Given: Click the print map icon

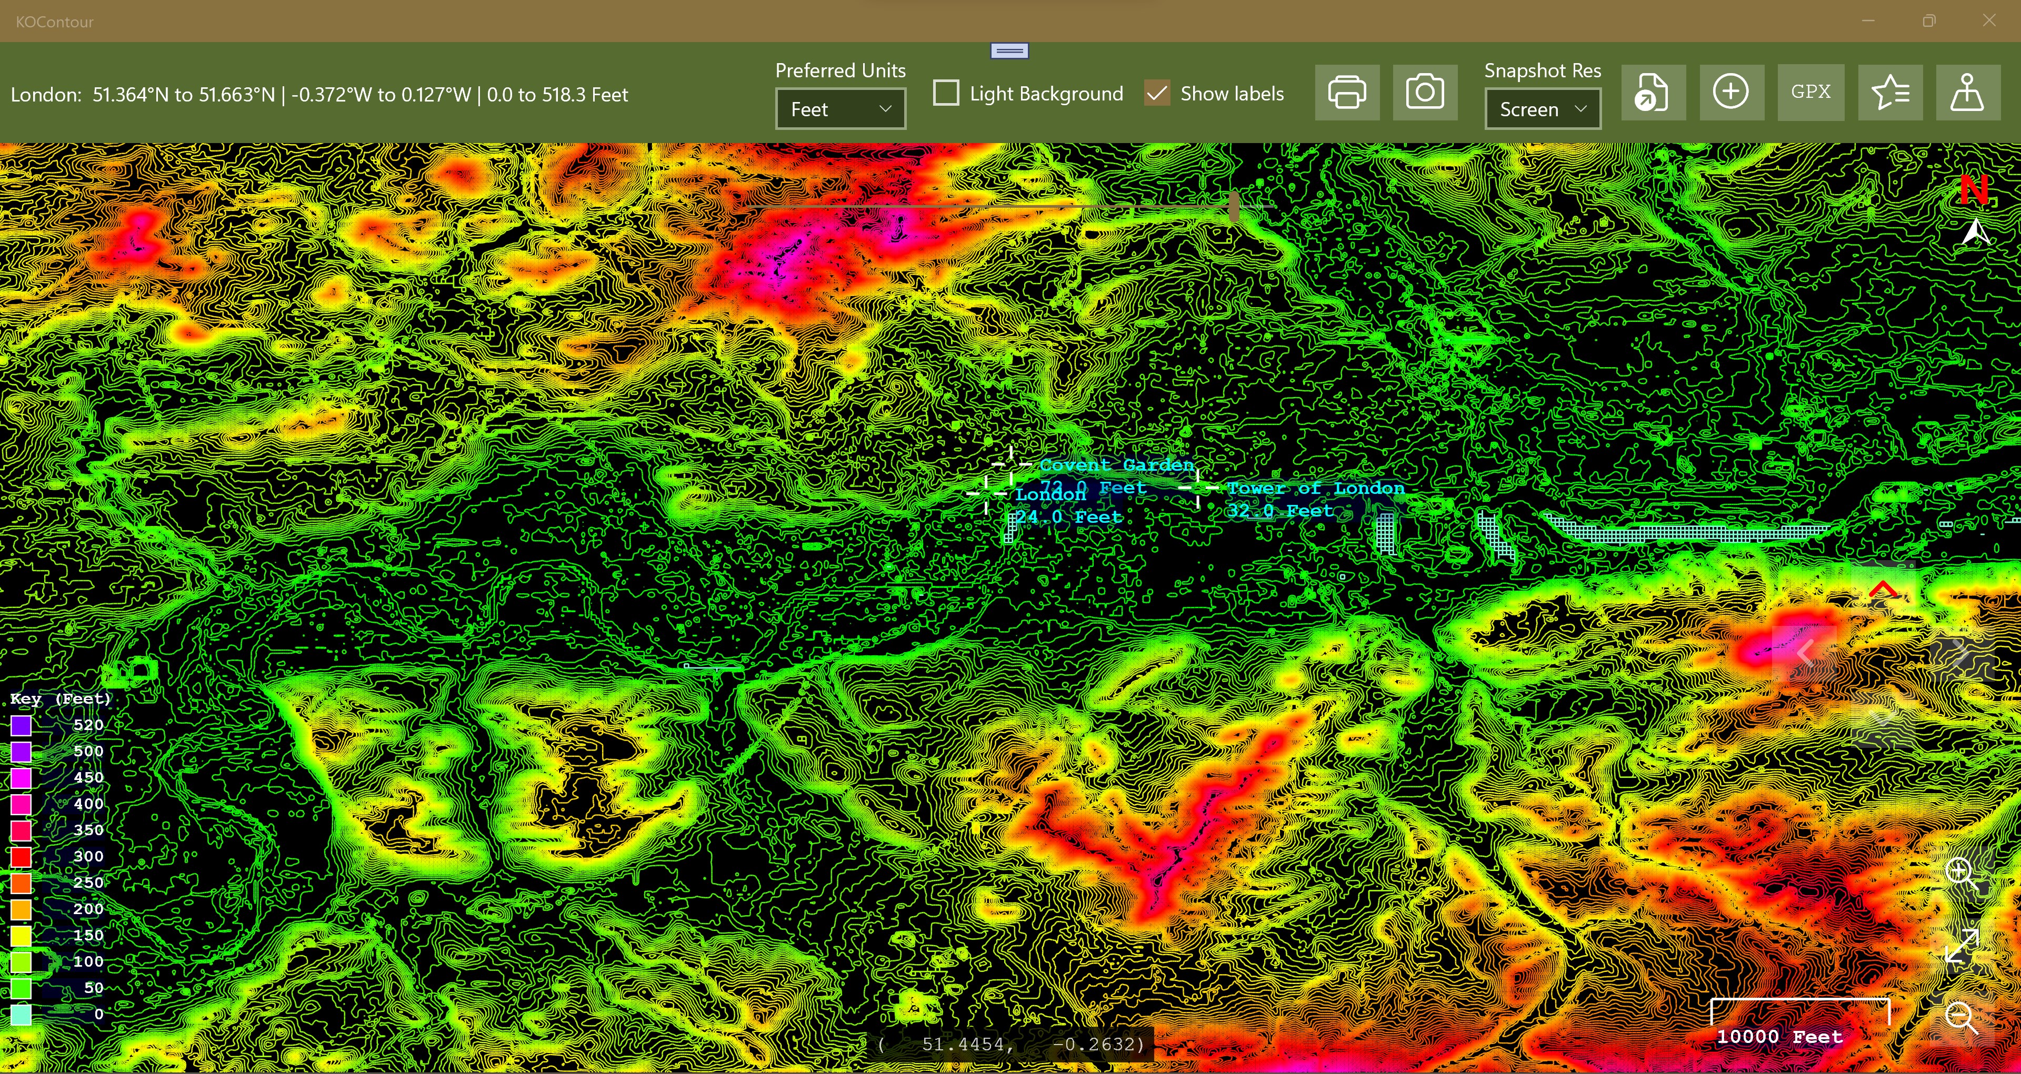Looking at the screenshot, I should (x=1346, y=93).
